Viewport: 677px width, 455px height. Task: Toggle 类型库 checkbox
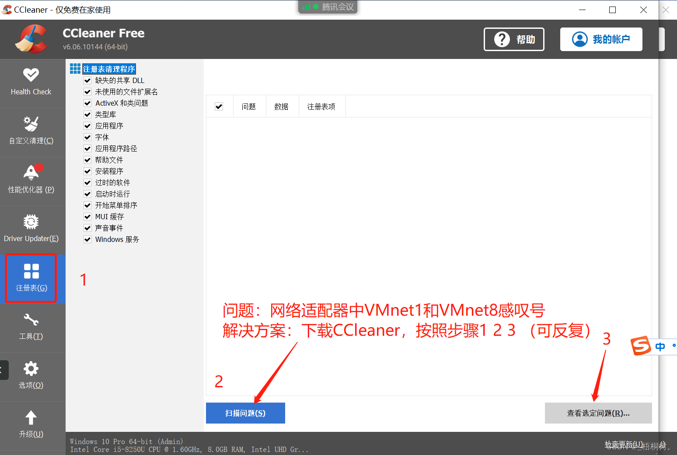pos(87,114)
